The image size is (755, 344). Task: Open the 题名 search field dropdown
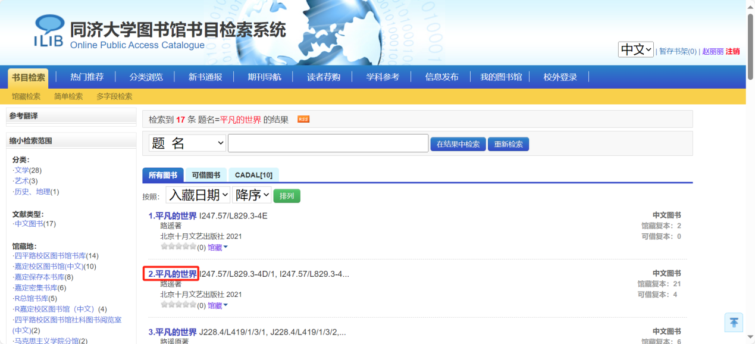(187, 143)
